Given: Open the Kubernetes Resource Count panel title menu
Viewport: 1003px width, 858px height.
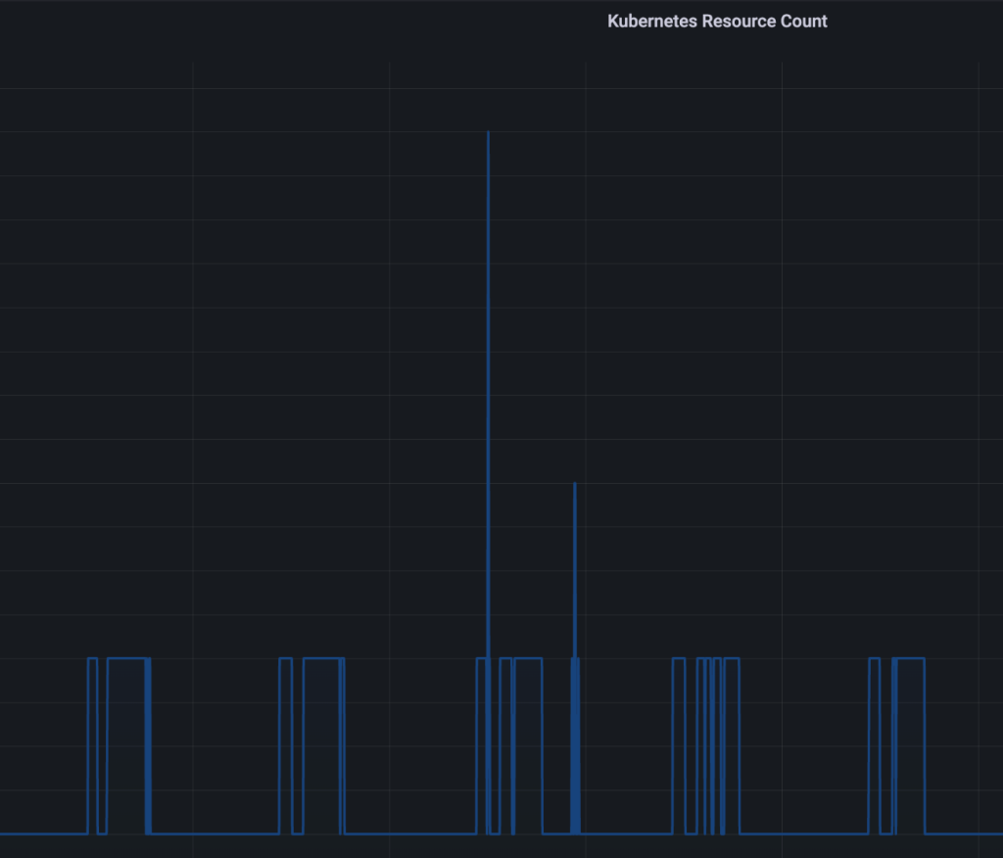Looking at the screenshot, I should click(x=717, y=22).
